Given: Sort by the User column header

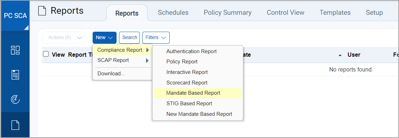Looking at the screenshot, I should 354,55.
